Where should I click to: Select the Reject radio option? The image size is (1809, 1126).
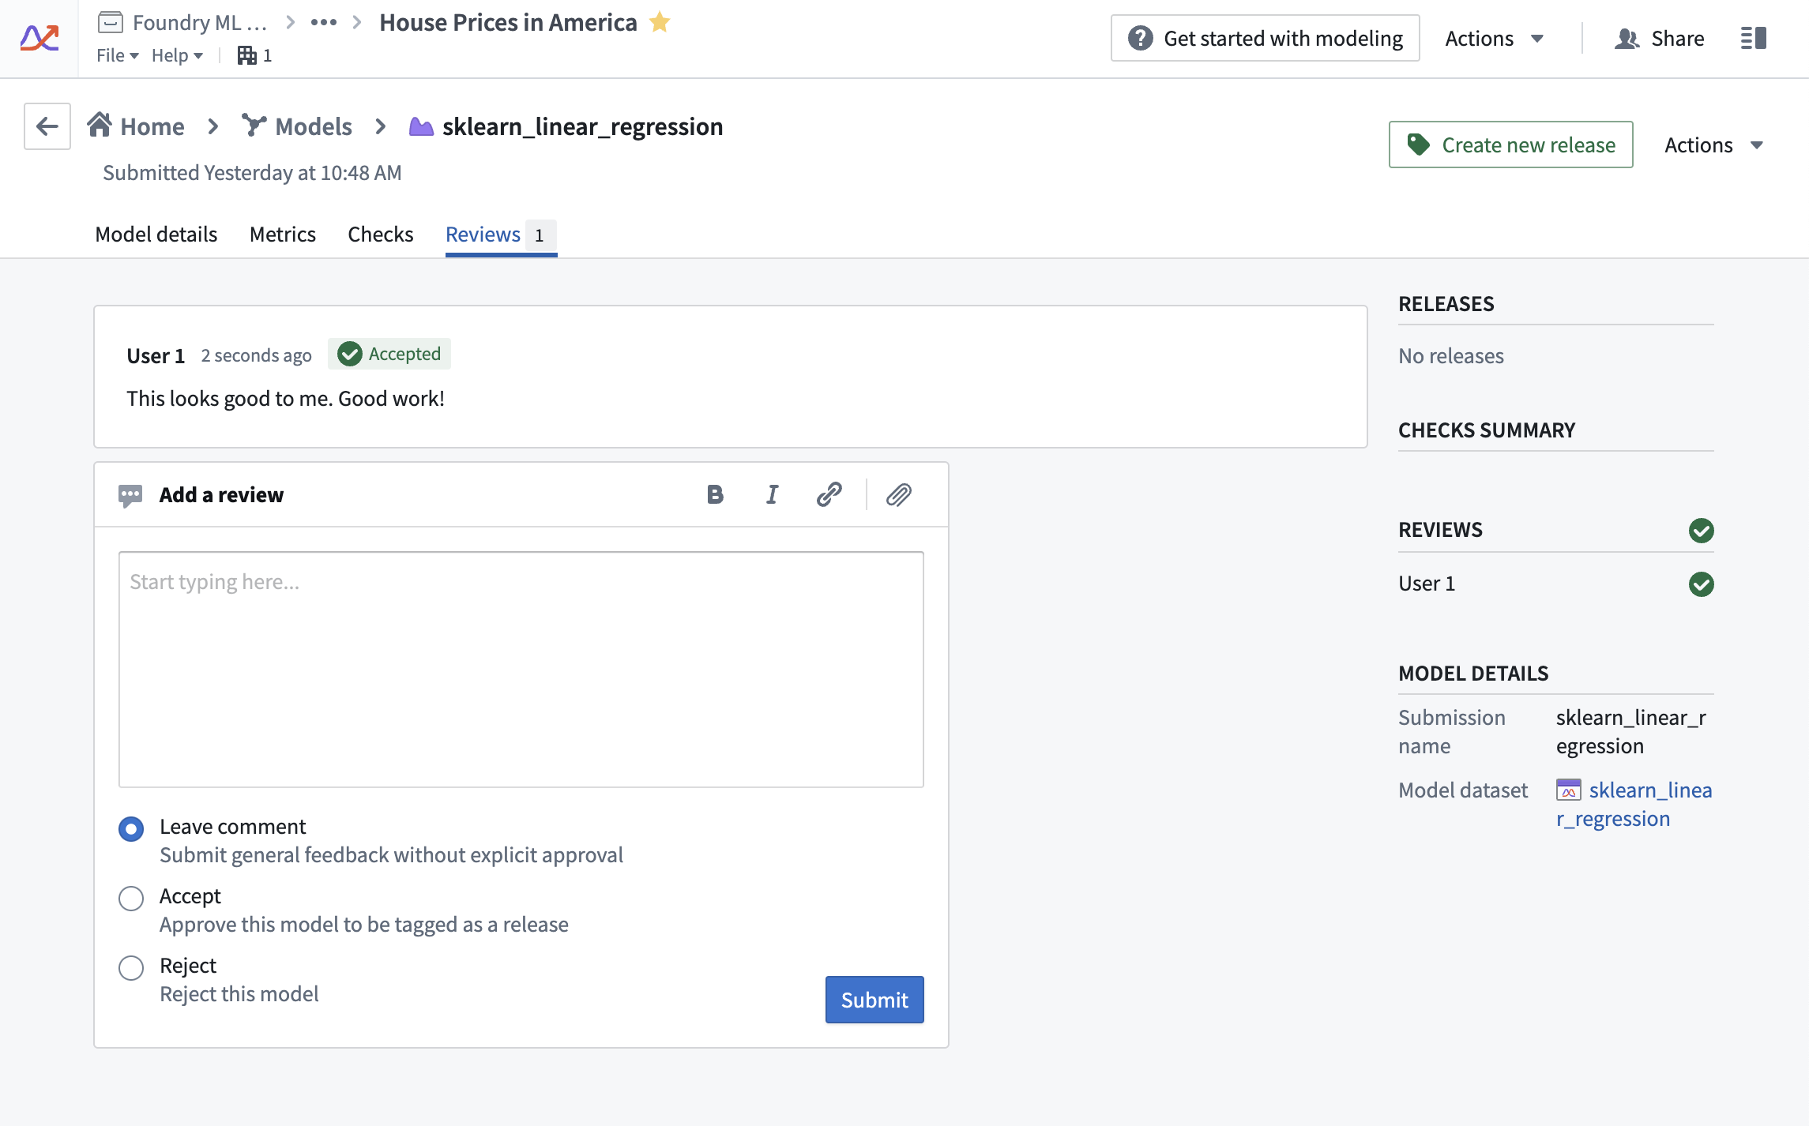(131, 967)
